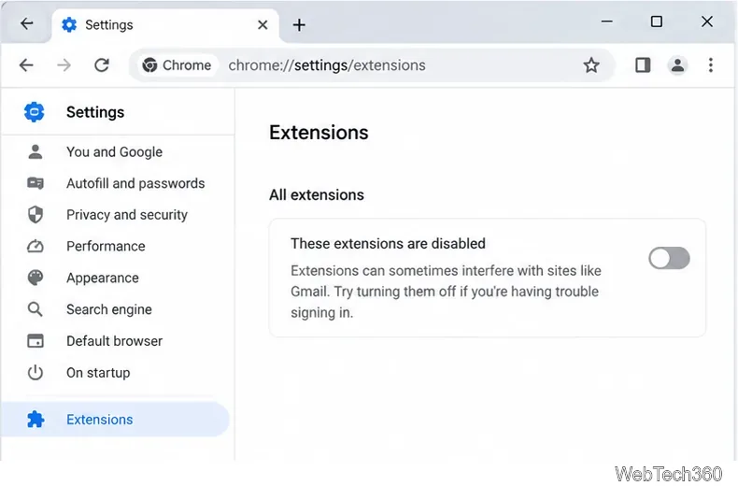The width and height of the screenshot is (738, 500).
Task: Open Search engine settings
Action: coord(118,309)
